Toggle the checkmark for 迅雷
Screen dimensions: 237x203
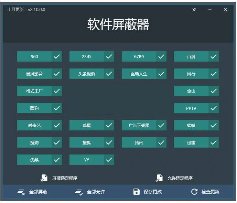tap(214, 142)
